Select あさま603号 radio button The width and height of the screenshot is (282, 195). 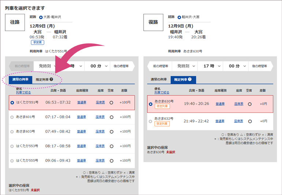[x=12, y=132]
